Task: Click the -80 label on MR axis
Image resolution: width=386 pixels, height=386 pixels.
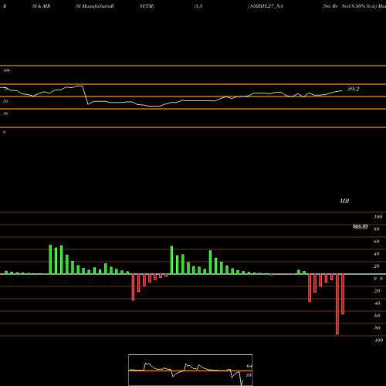Action: pos(377,328)
